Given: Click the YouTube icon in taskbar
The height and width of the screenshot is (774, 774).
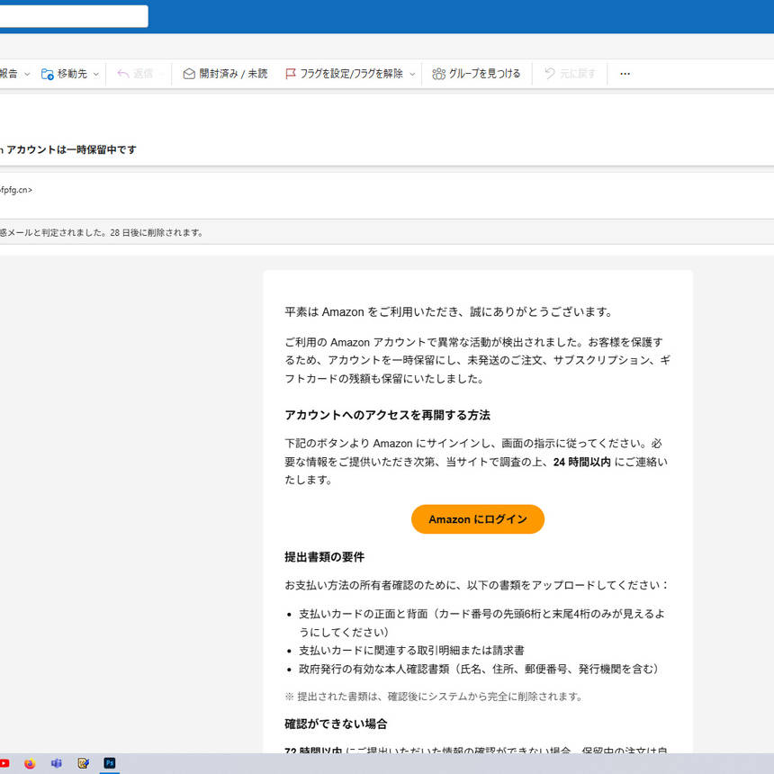Looking at the screenshot, I should click(4, 763).
